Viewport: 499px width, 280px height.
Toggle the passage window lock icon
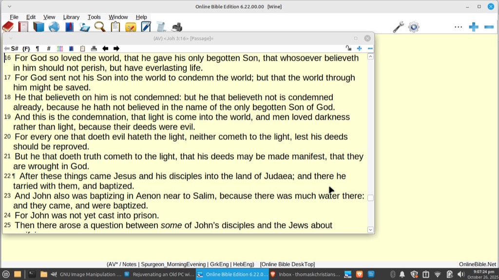(348, 48)
